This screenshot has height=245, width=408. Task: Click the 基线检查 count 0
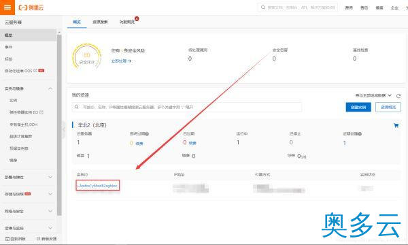pos(355,59)
